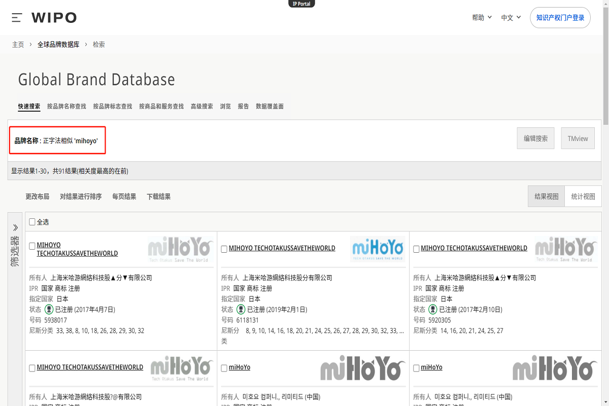Go to 主页 in the breadcrumb
Screen dimensions: 609x406
[18, 45]
